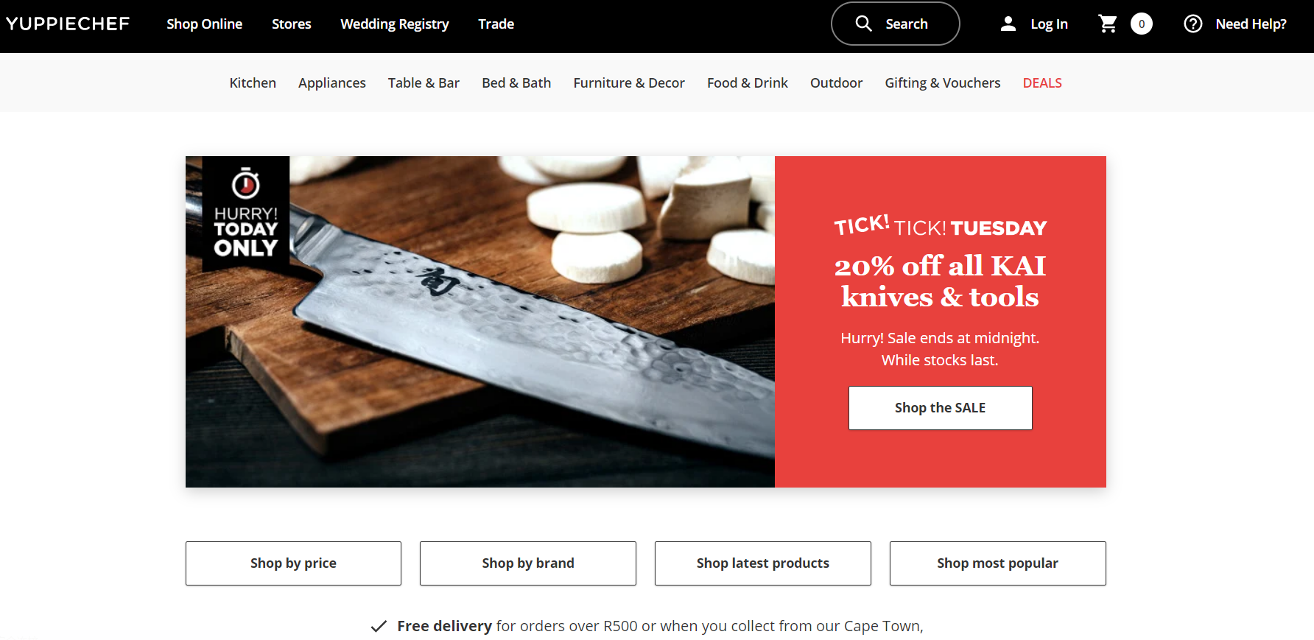
Task: Click the user account icon
Action: click(x=1008, y=24)
